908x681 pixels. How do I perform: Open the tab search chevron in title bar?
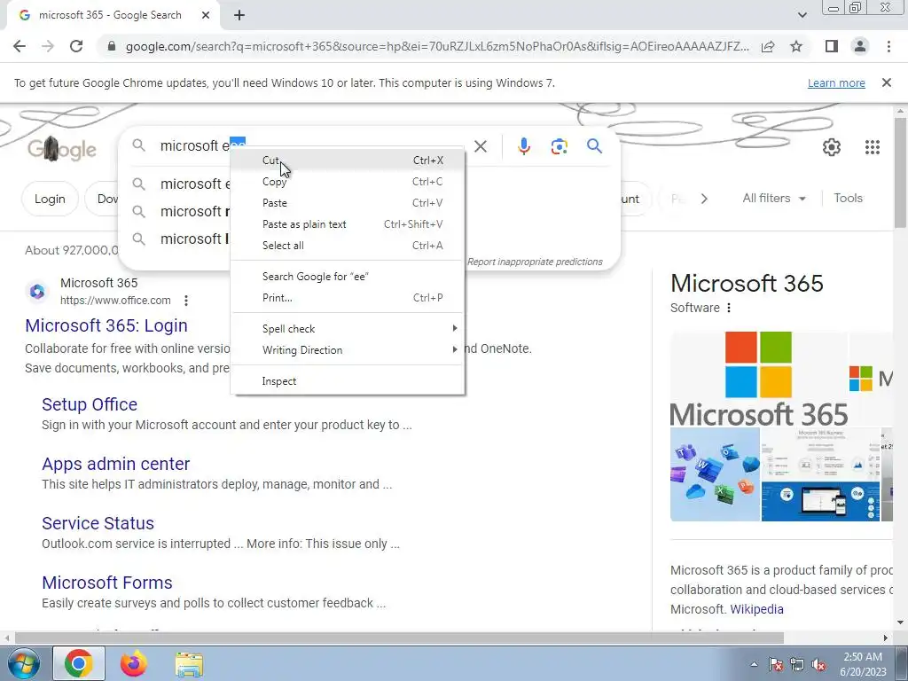[x=802, y=15]
